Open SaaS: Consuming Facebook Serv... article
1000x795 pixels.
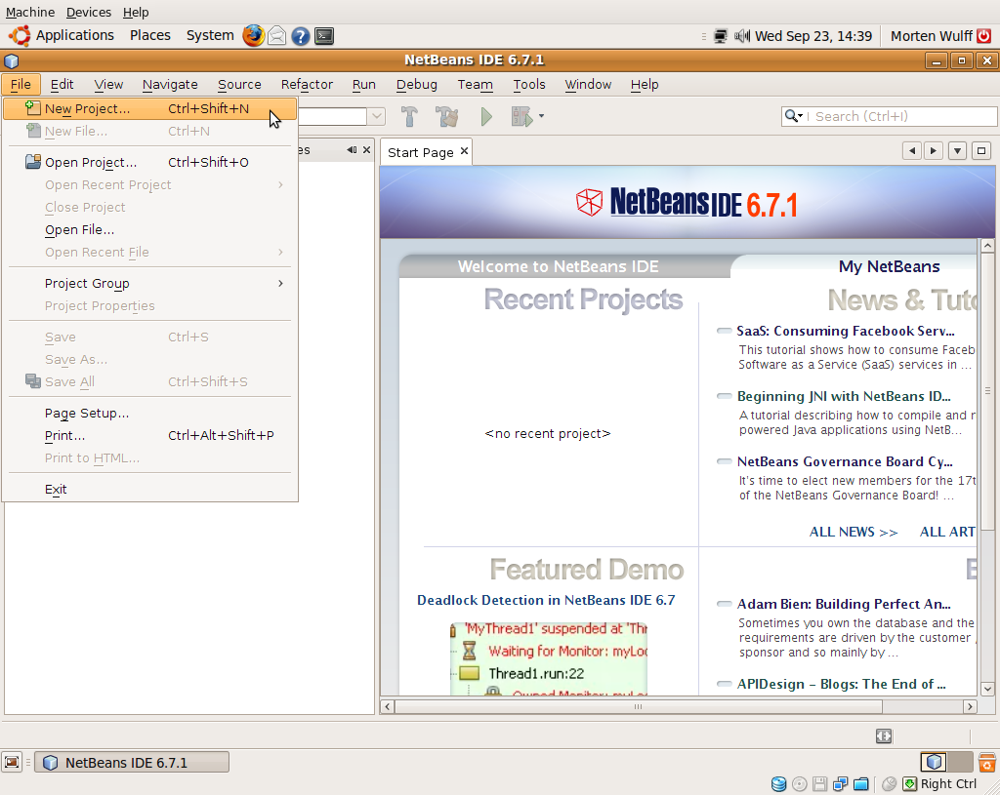[x=845, y=331]
